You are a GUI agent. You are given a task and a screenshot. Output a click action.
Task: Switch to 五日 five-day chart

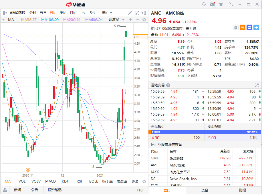pos(43,13)
